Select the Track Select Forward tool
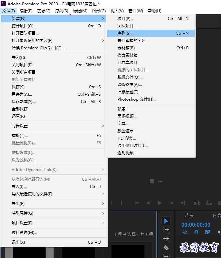 pos(166,230)
